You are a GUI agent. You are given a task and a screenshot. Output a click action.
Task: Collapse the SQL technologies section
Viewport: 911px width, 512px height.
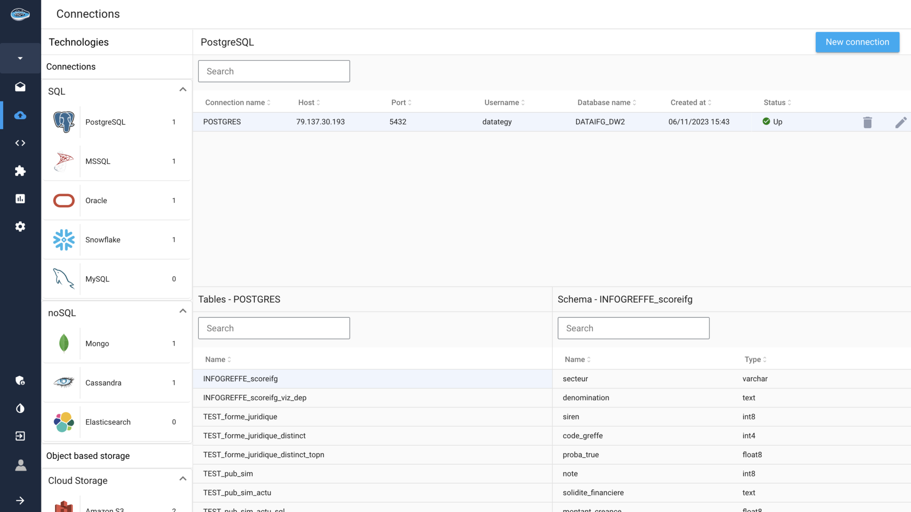pos(183,89)
